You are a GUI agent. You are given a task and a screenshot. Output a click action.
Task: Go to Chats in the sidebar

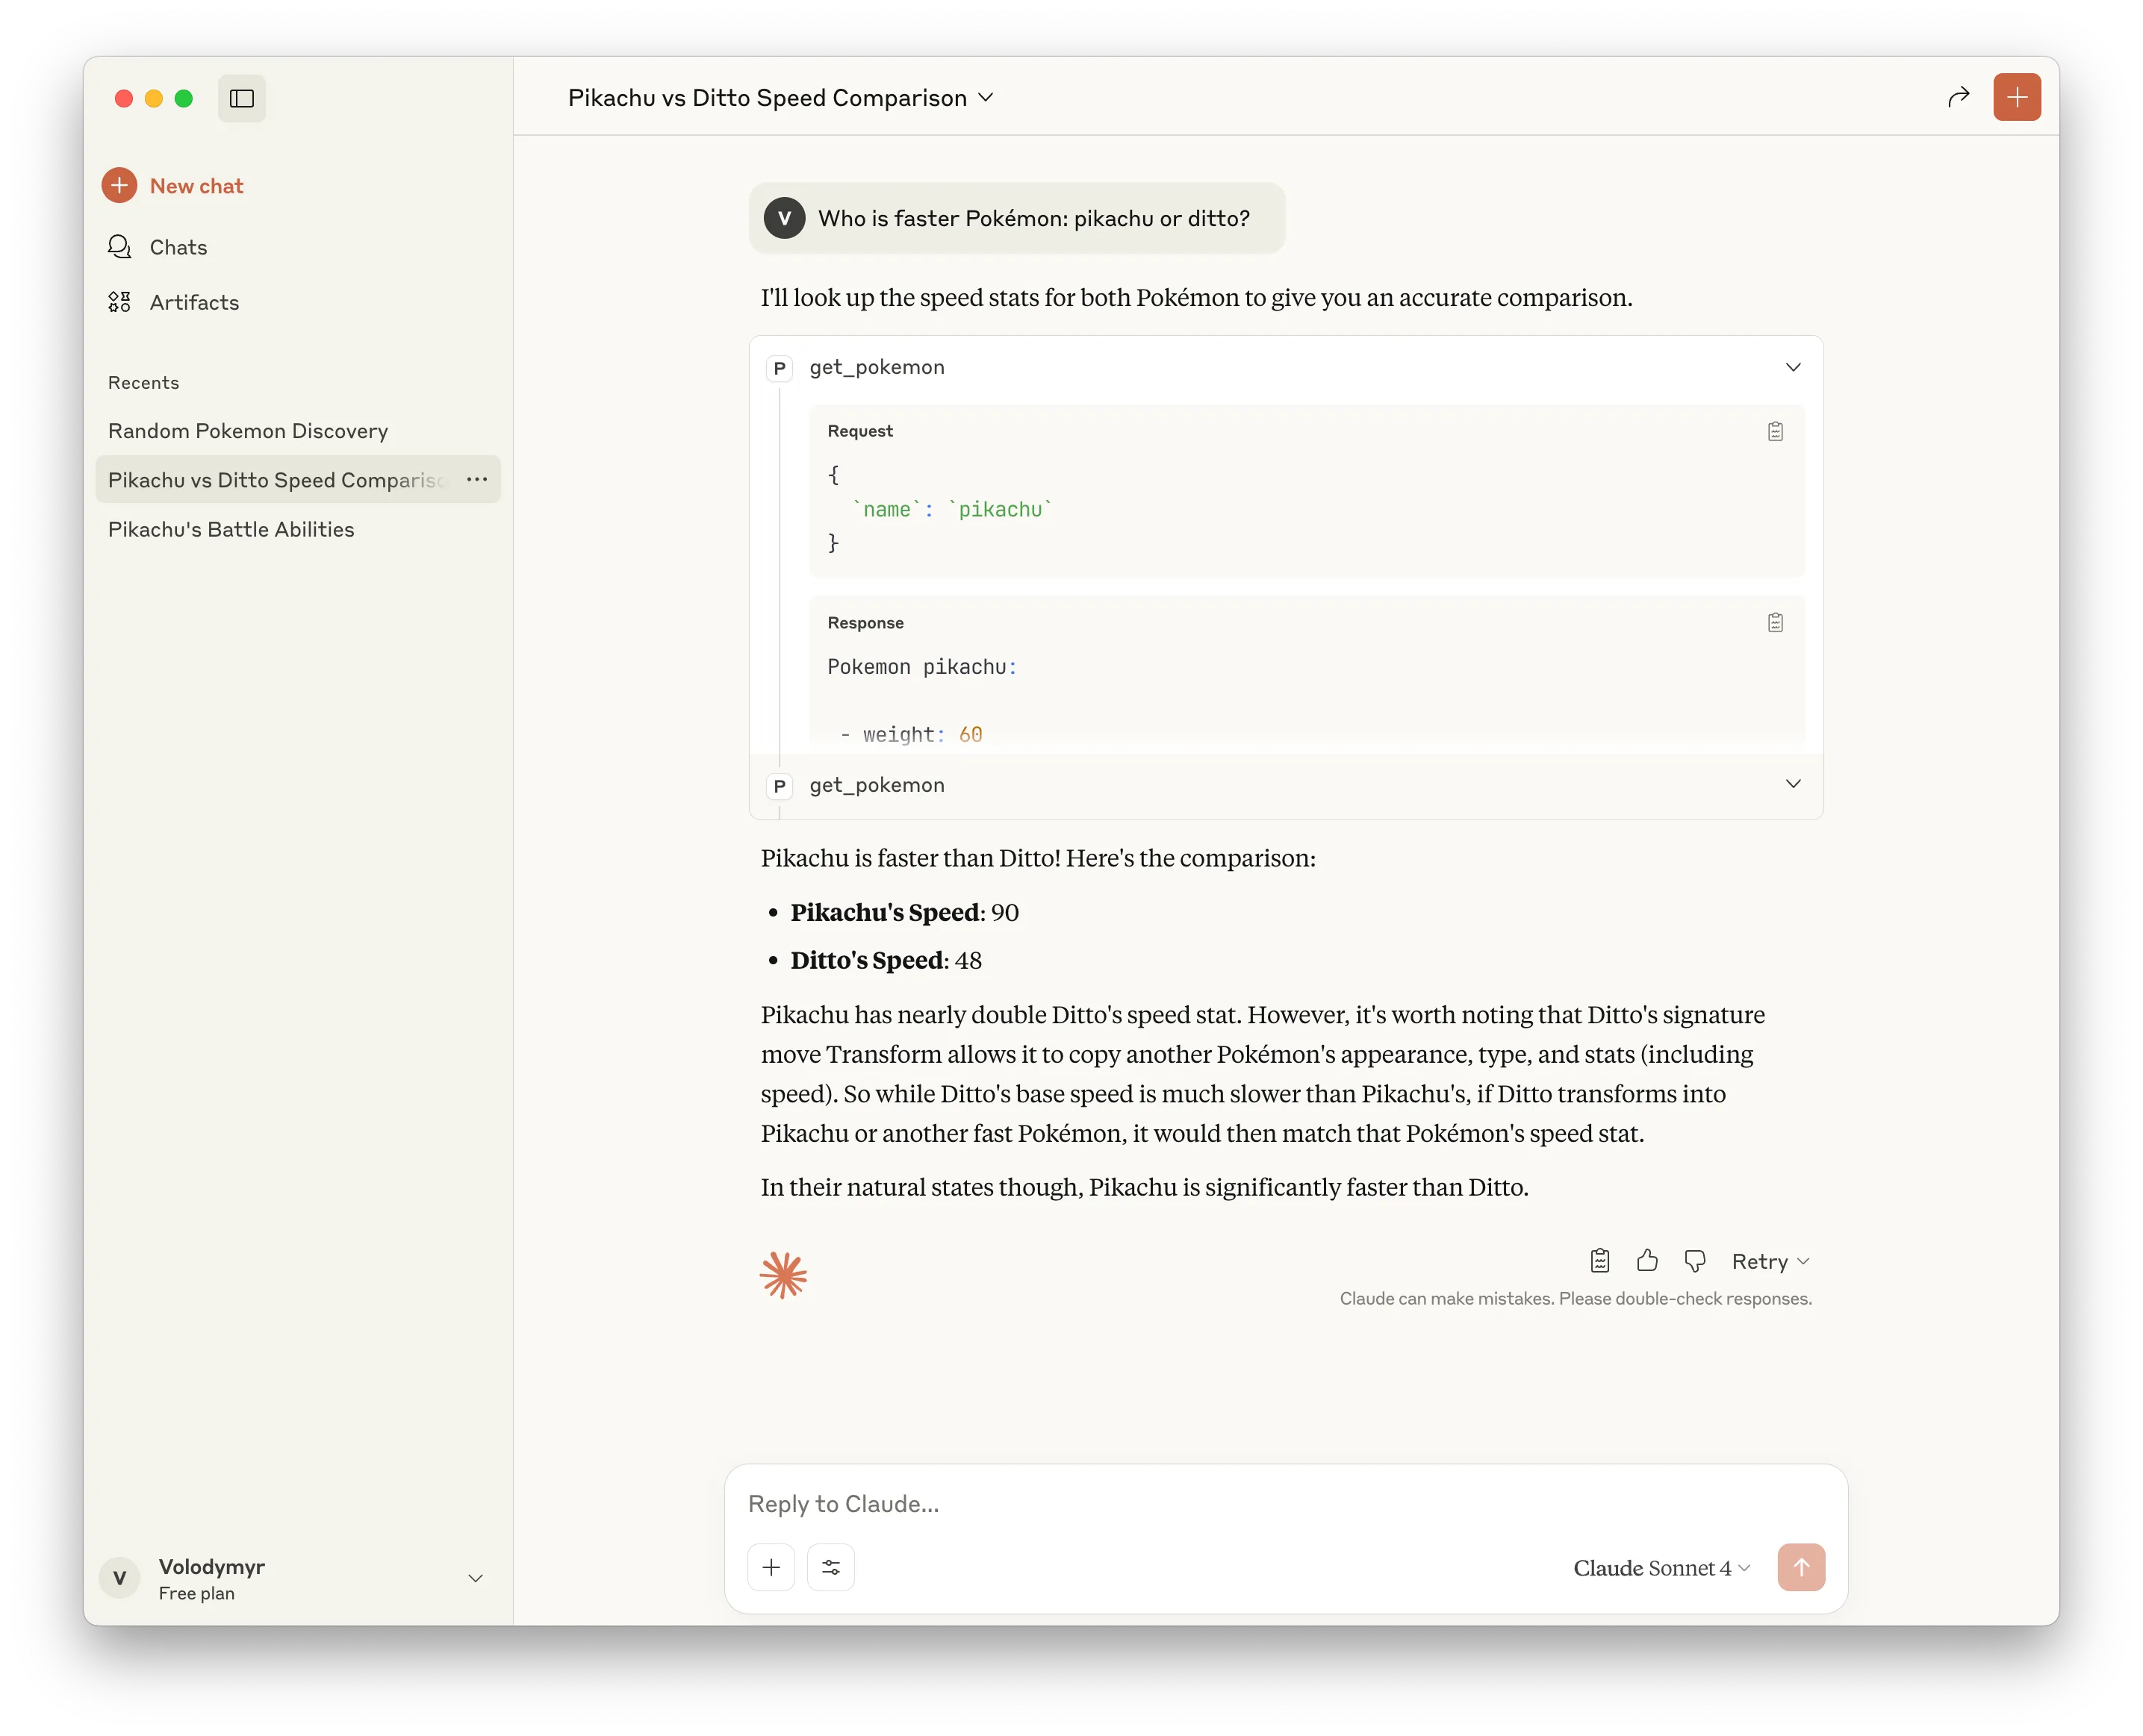178,247
